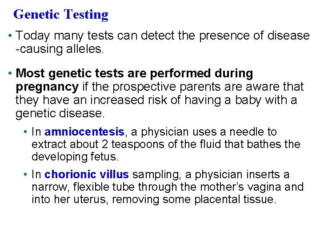Click the text "genetic disease."

60,113
